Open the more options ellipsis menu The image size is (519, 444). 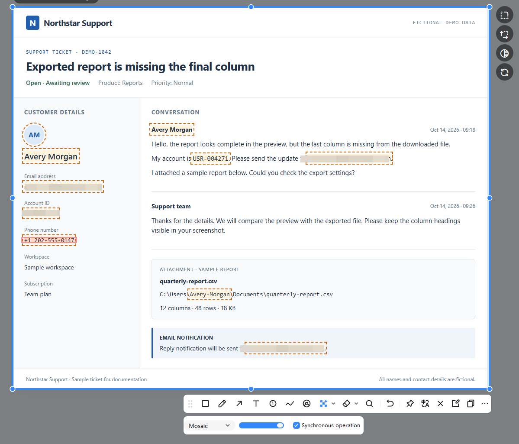click(484, 403)
